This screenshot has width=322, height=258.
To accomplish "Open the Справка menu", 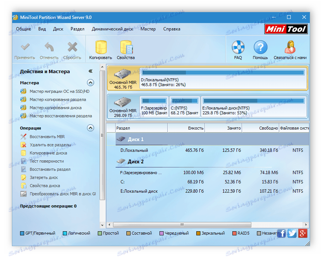I will click(x=172, y=29).
